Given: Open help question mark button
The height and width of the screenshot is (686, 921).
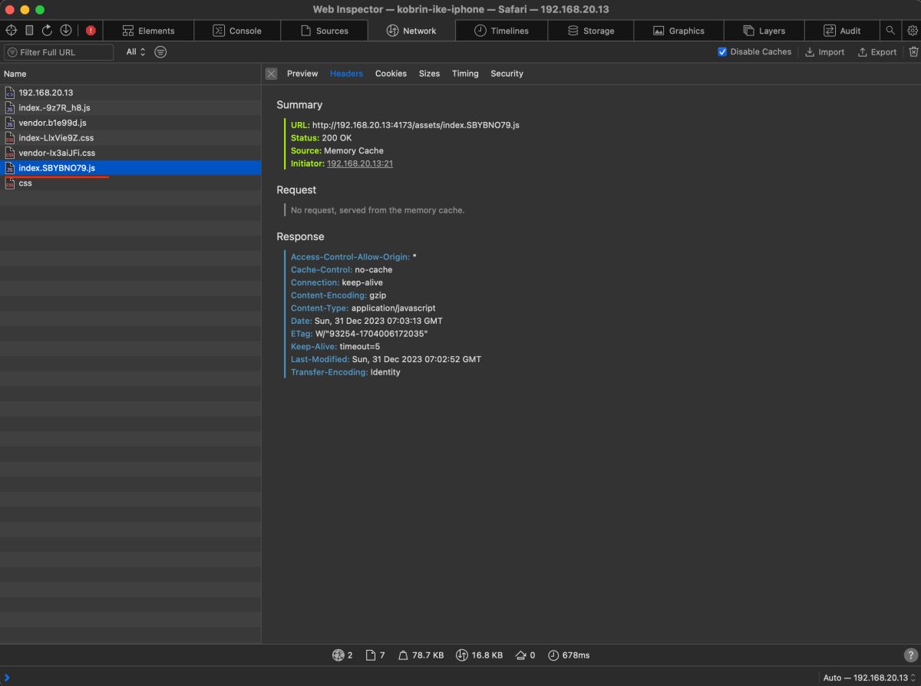Looking at the screenshot, I should (911, 655).
